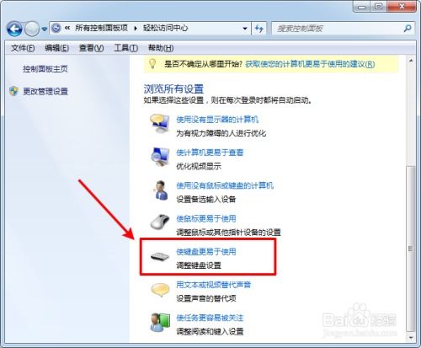Click the keyboard icon in red box

[x=160, y=257]
